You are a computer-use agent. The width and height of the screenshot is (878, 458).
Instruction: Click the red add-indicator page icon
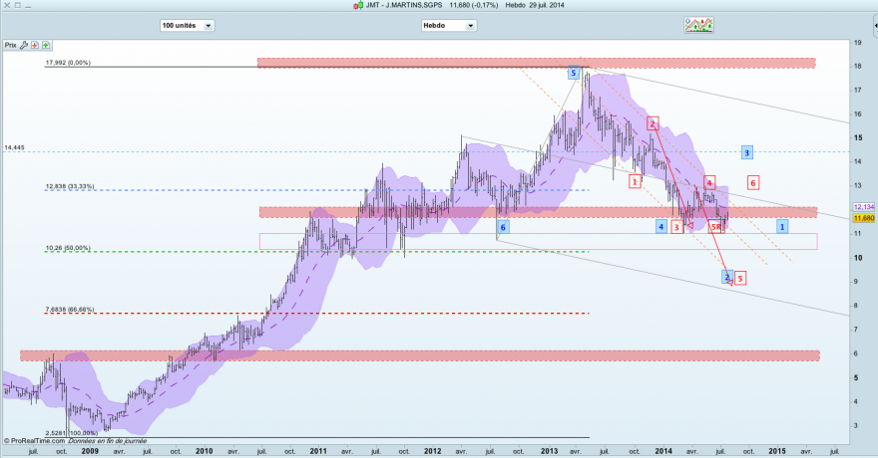(x=35, y=45)
